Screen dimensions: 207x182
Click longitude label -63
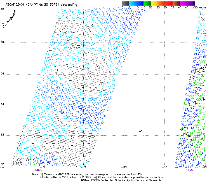click(x=164, y=167)
